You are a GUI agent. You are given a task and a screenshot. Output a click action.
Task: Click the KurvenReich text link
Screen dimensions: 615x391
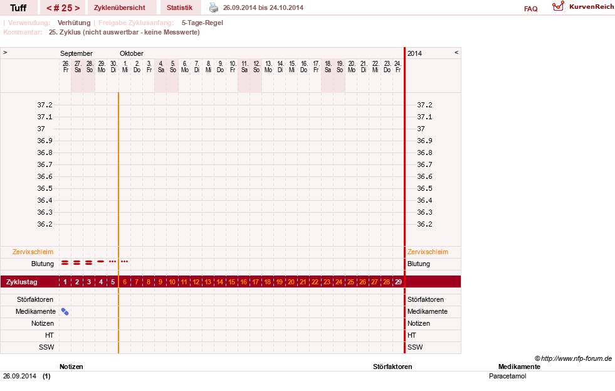pos(591,7)
